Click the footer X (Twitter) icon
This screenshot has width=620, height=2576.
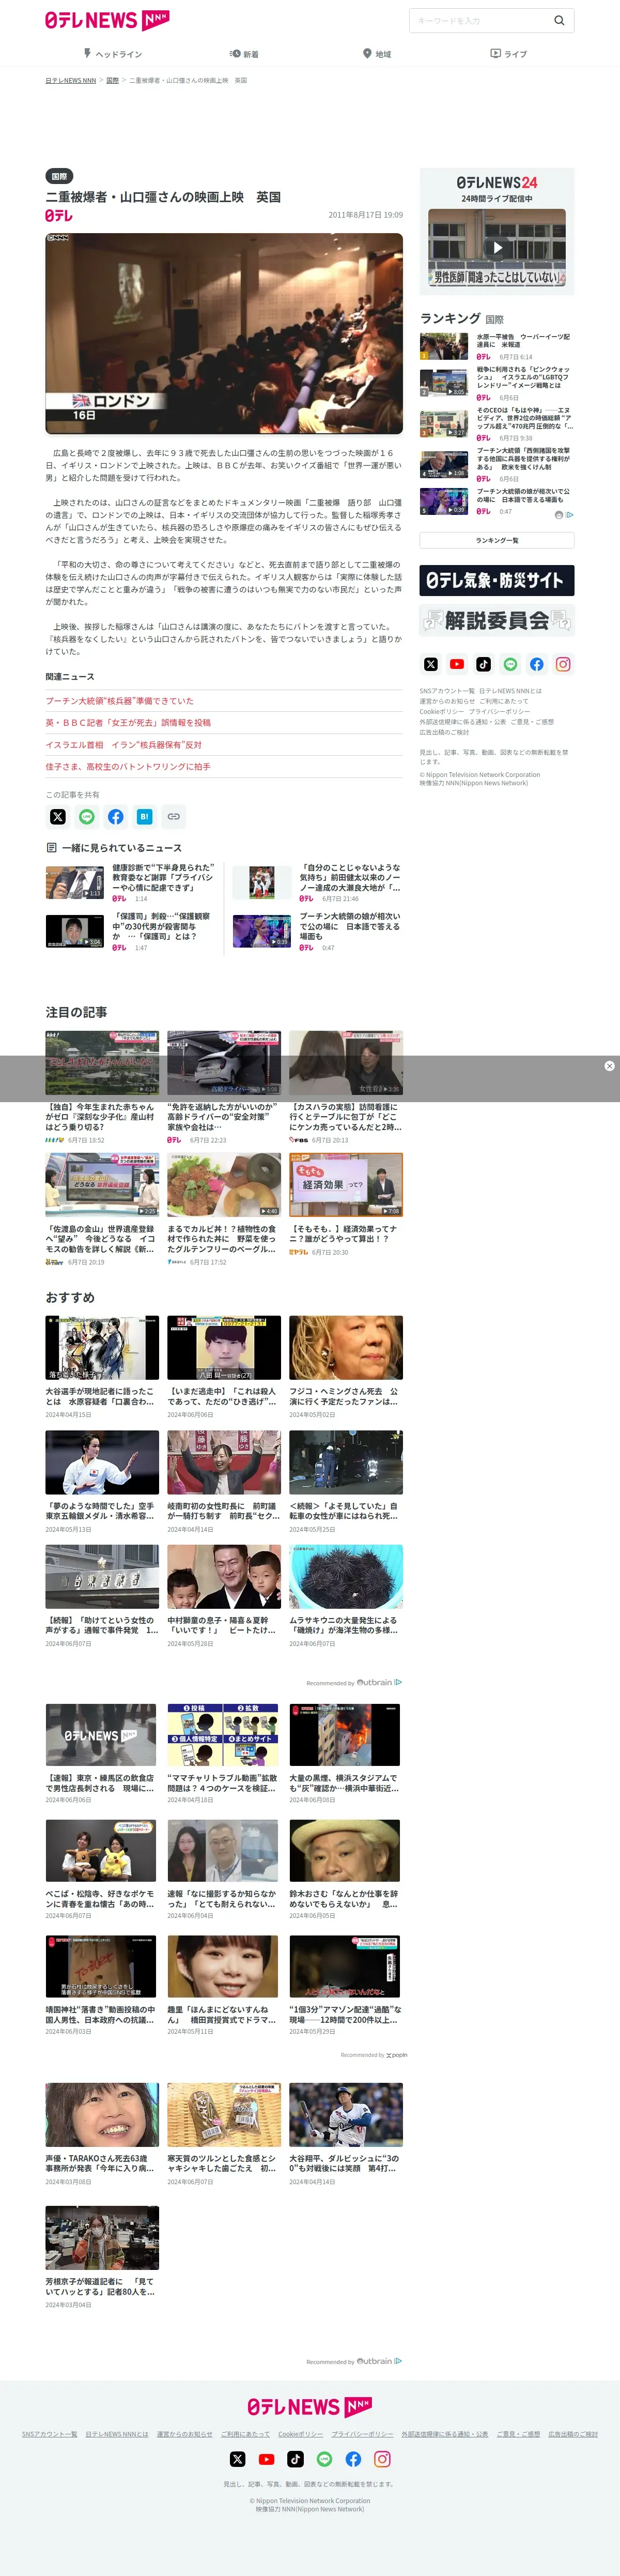pyautogui.click(x=238, y=2459)
